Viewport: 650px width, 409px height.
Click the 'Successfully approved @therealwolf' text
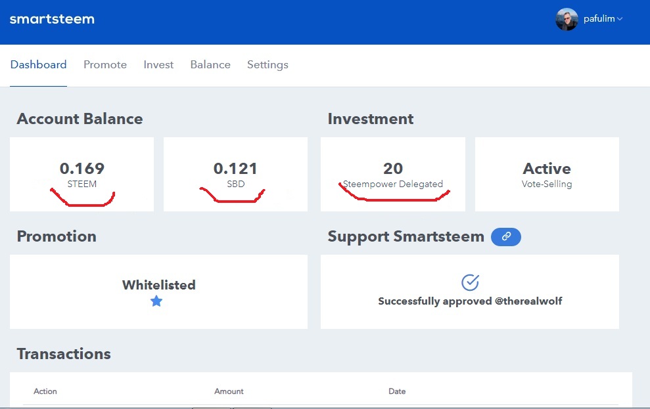pyautogui.click(x=470, y=301)
